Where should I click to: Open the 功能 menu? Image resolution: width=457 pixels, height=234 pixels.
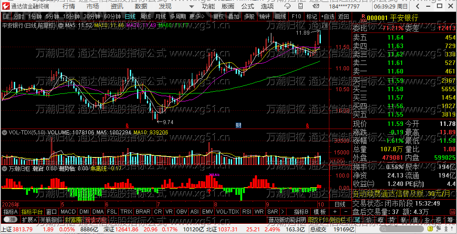point(208,6)
